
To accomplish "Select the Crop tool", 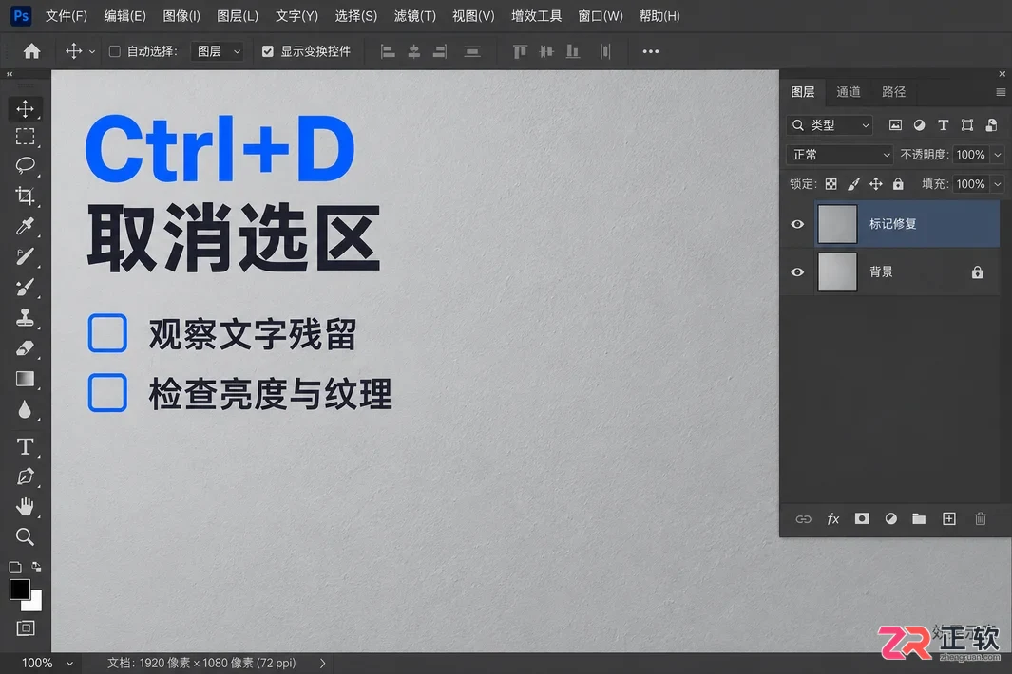I will (25, 196).
